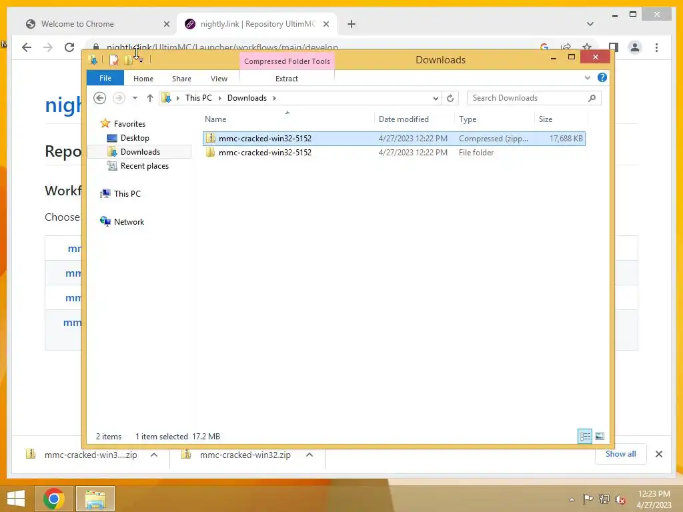Open Chrome side panel icon
The image size is (683, 512).
[x=614, y=47]
